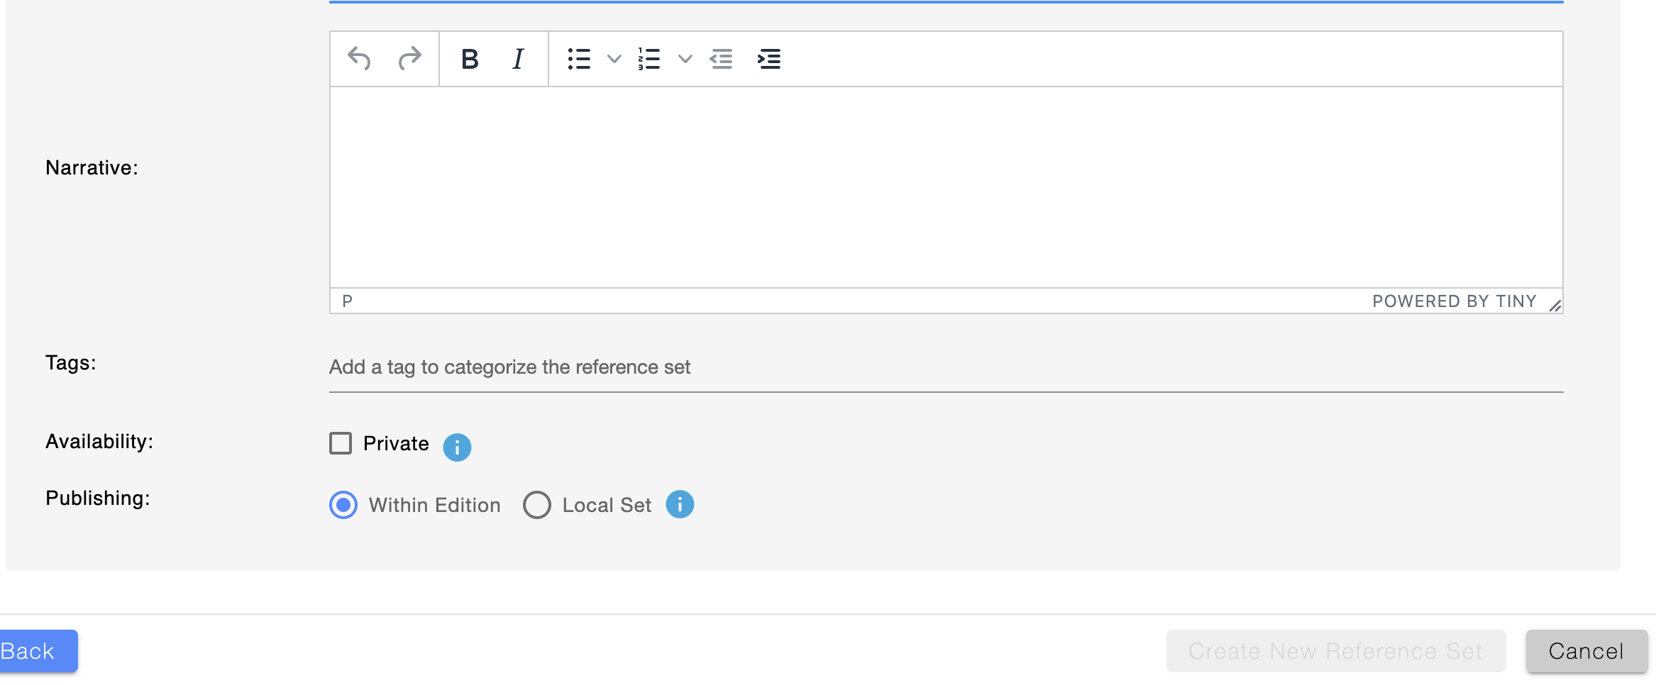Select the Within Edition publishing option
This screenshot has width=1656, height=685.
click(x=343, y=505)
